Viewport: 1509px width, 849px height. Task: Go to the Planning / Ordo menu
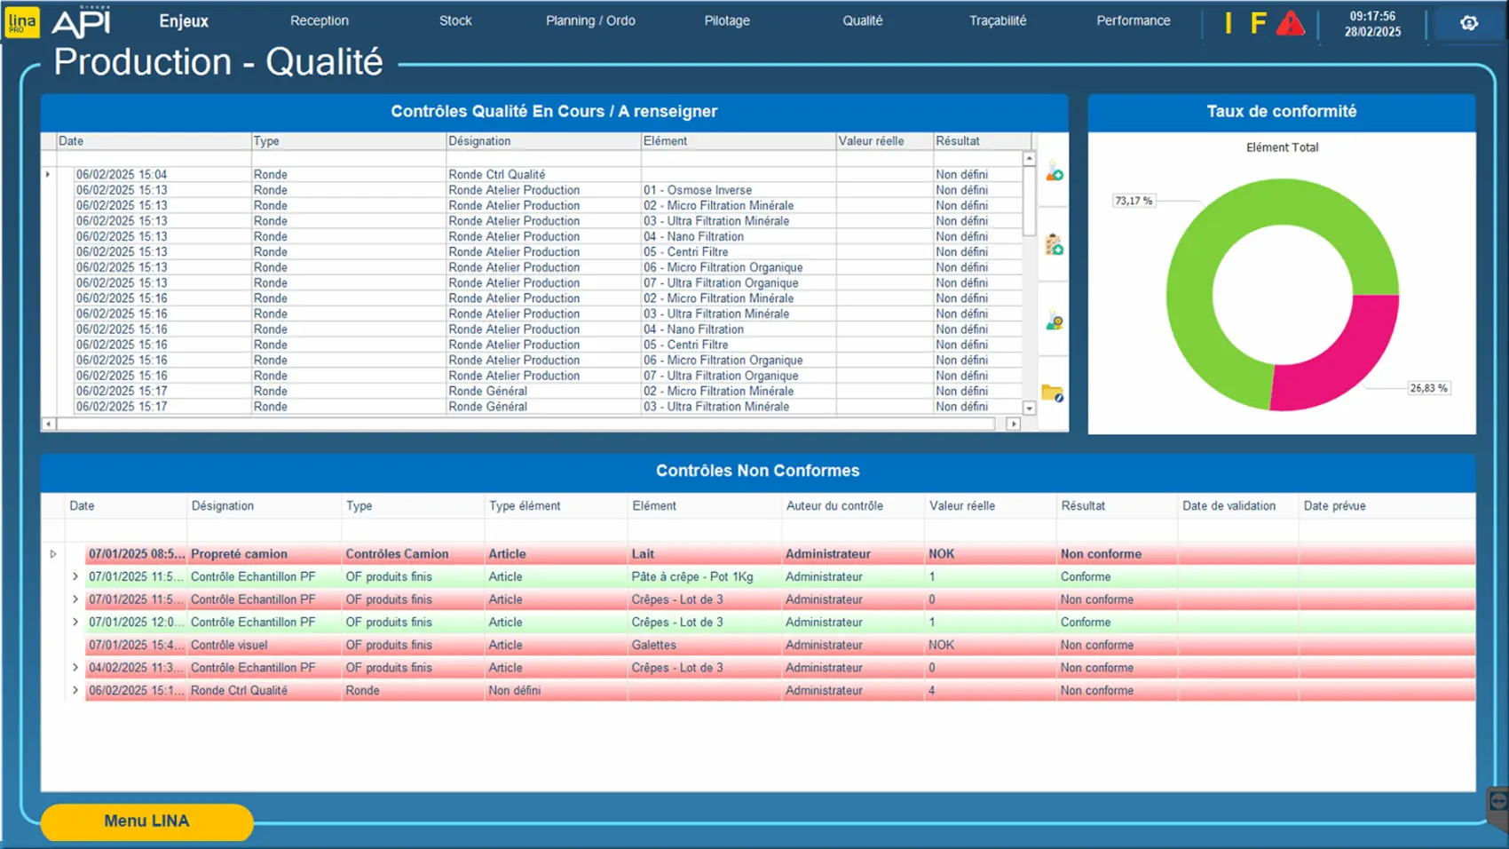click(590, 20)
